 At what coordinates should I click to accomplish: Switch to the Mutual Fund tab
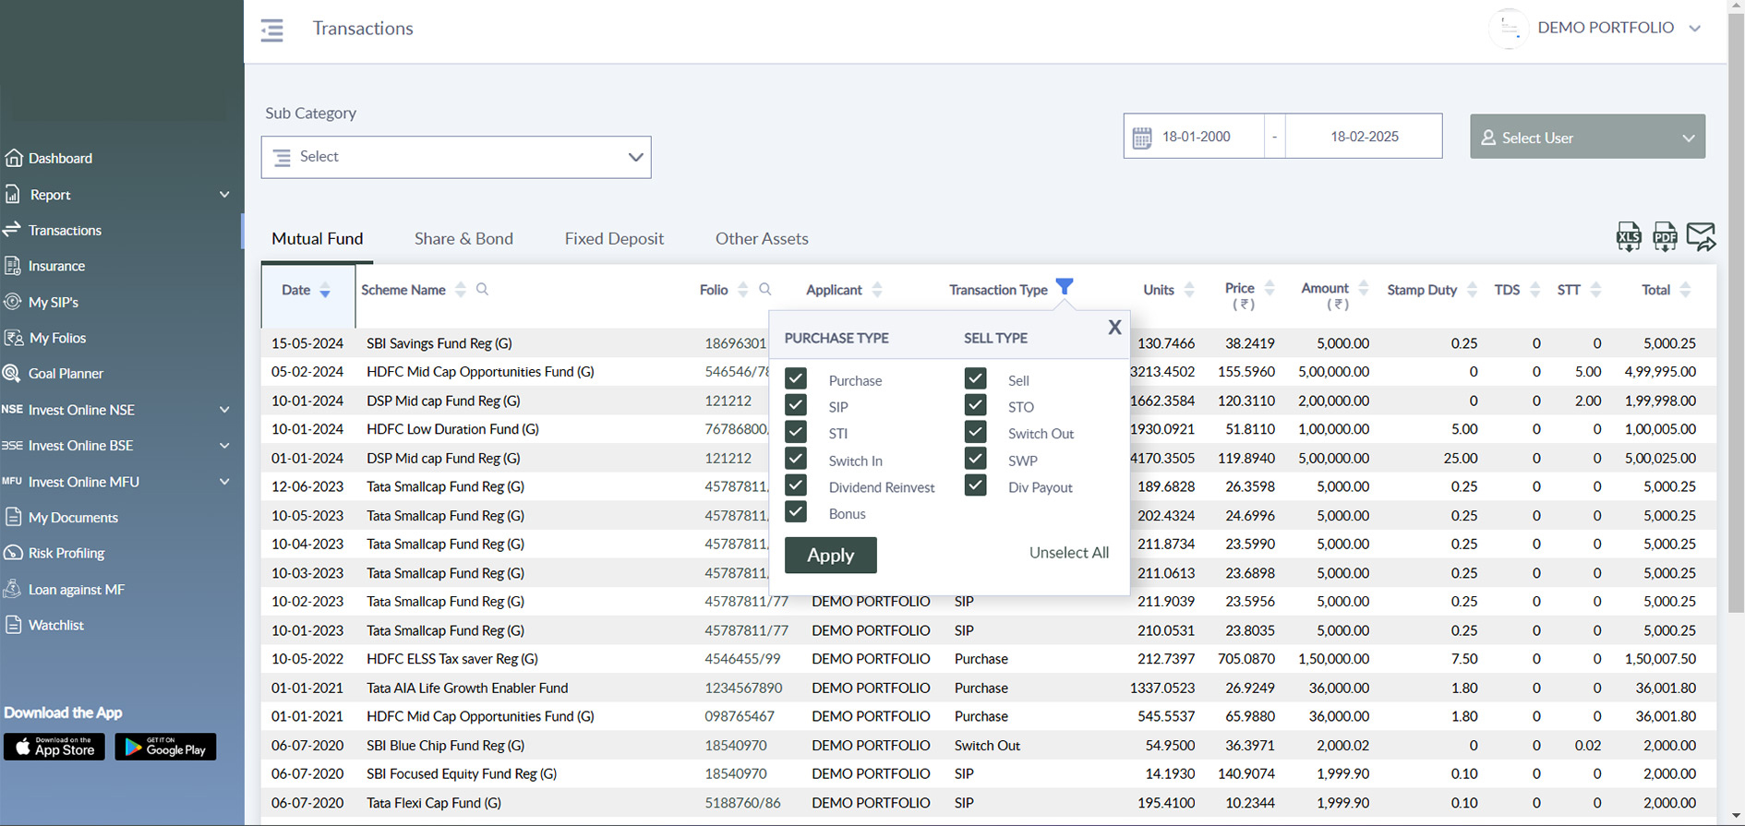(318, 239)
